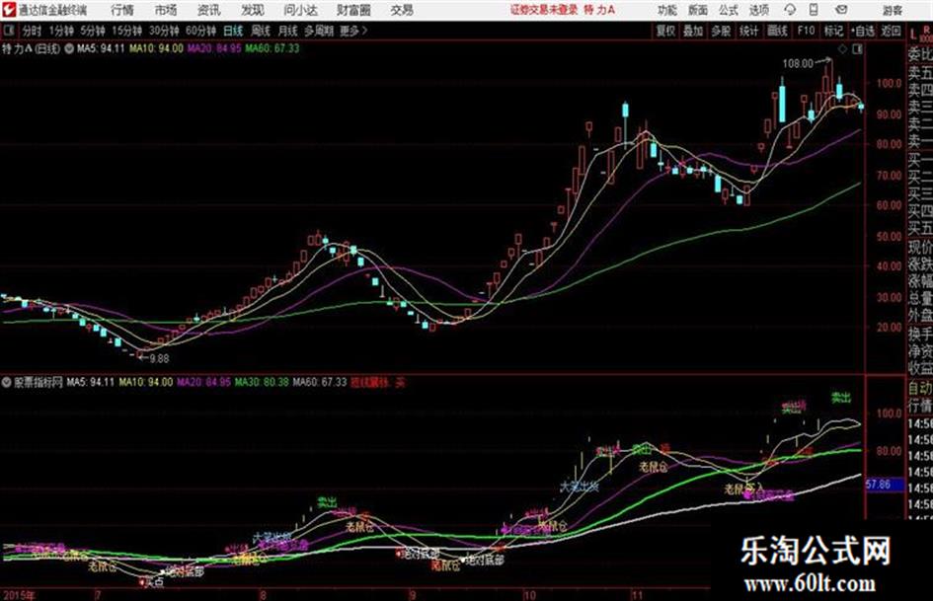Click the 画线 draw line toolbar button
The width and height of the screenshot is (933, 601).
point(777,31)
